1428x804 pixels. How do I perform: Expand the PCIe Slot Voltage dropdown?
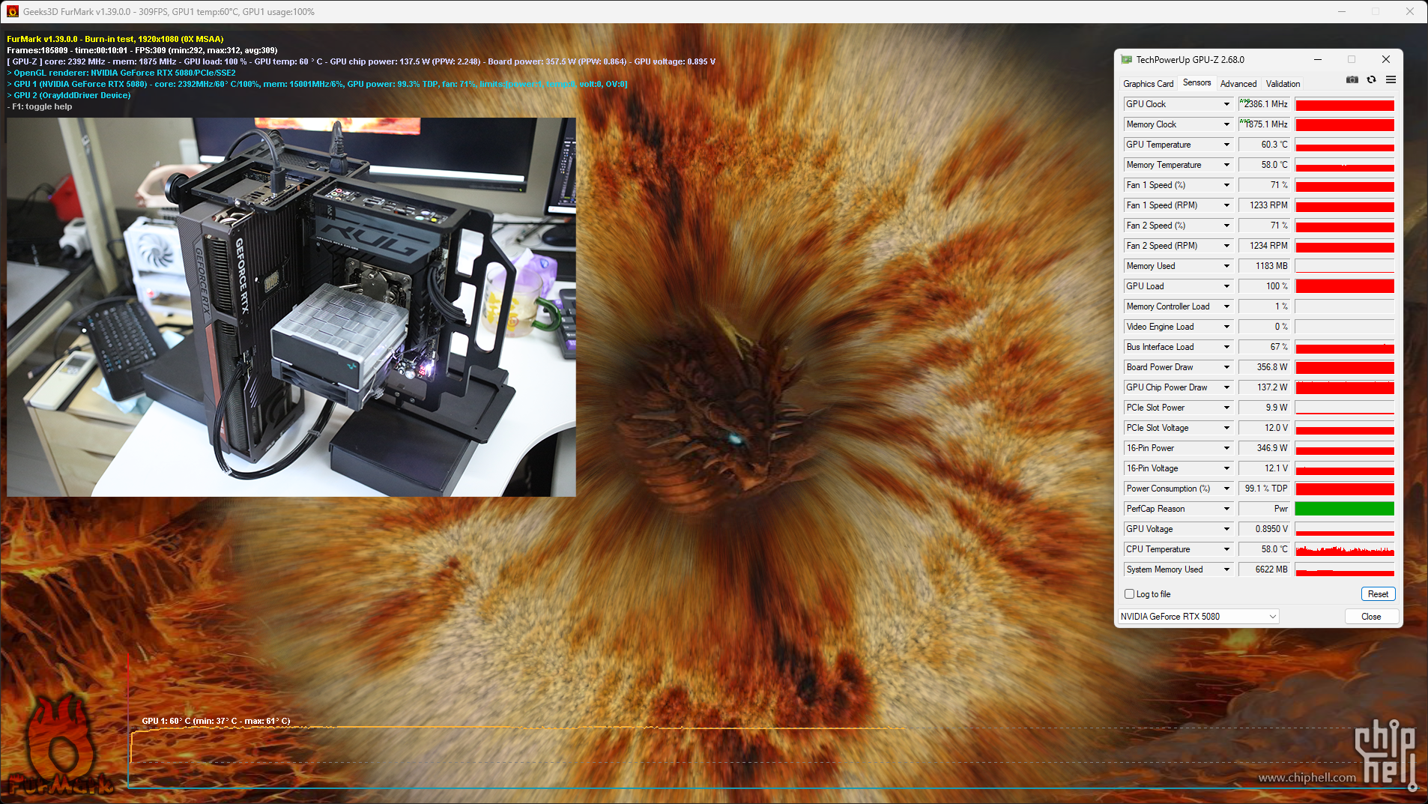point(1226,428)
